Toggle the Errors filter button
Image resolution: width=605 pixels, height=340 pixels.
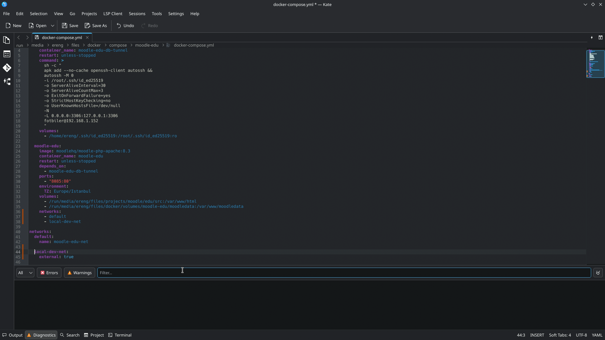(x=49, y=273)
